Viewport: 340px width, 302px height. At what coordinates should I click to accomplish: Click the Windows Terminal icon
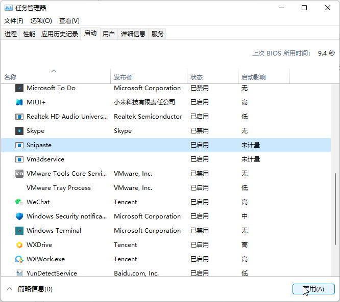pos(19,231)
